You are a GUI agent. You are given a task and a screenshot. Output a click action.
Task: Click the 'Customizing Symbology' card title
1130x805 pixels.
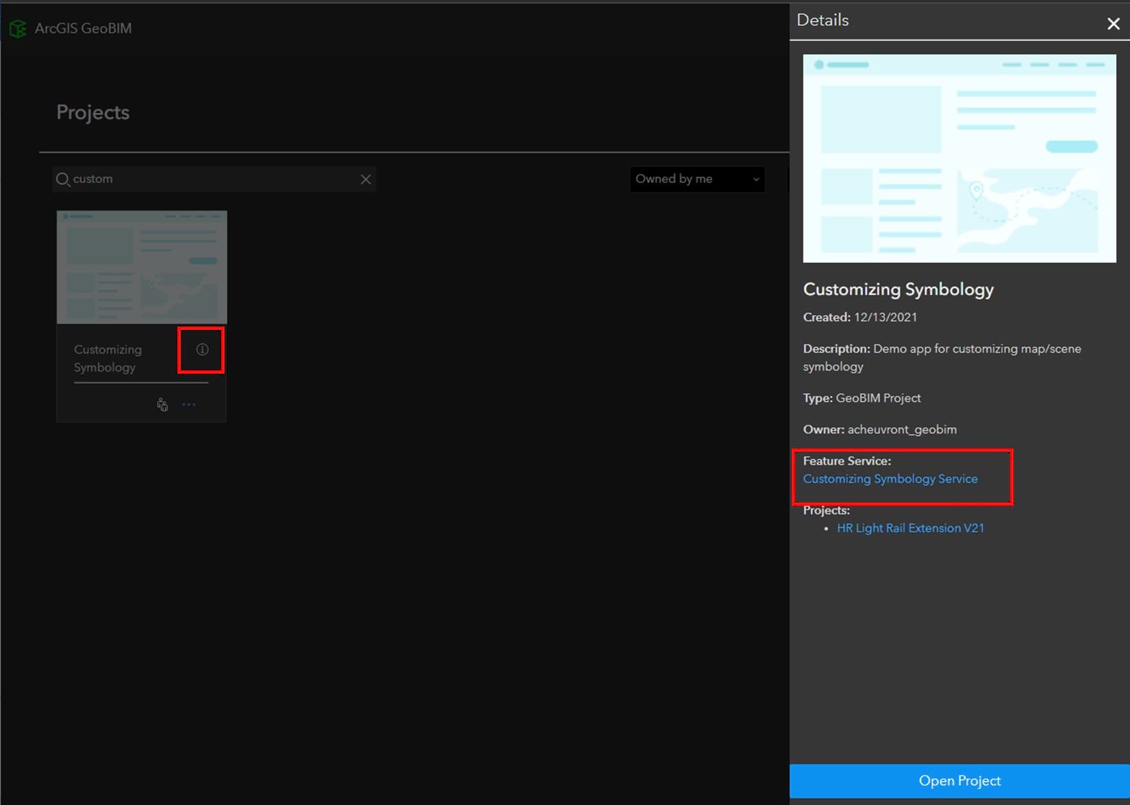tap(108, 359)
